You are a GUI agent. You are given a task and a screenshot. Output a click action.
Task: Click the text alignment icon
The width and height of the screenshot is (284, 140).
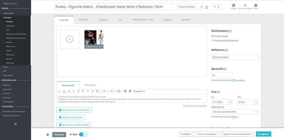pos(97,91)
